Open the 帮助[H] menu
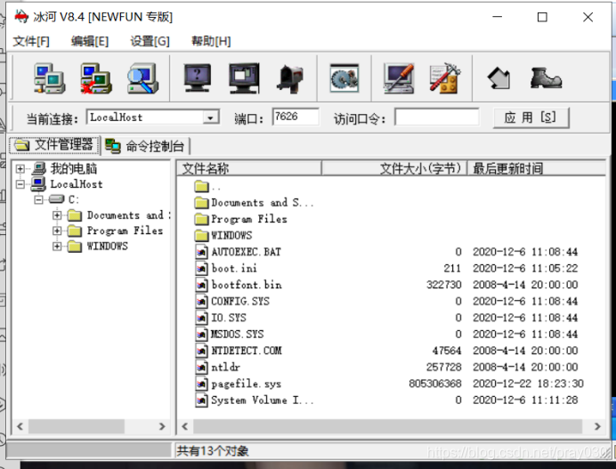 click(x=211, y=41)
